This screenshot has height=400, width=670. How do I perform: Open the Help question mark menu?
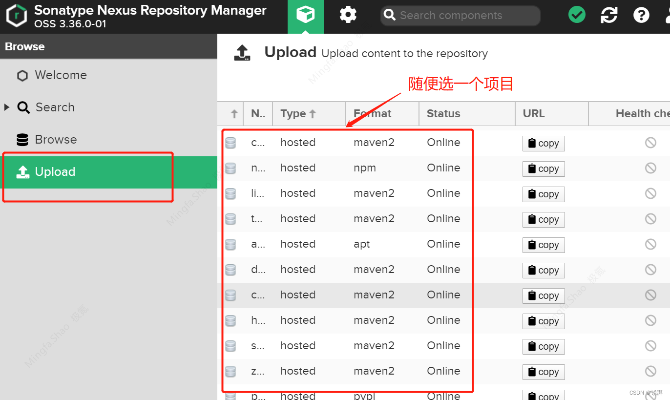641,15
